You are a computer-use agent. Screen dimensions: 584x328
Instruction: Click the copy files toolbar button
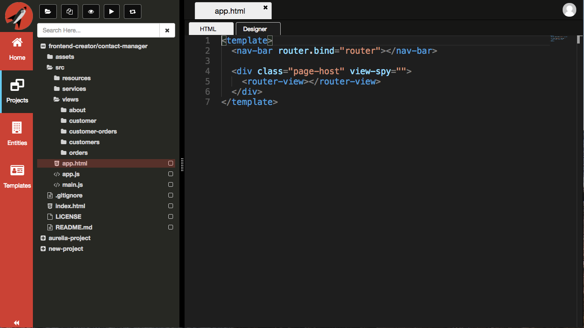pyautogui.click(x=70, y=12)
